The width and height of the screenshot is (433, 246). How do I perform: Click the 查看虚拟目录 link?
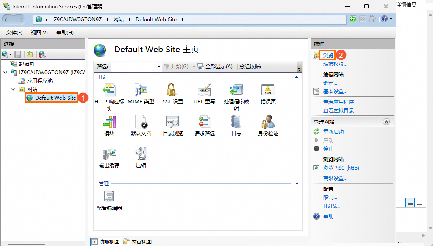(x=339, y=111)
